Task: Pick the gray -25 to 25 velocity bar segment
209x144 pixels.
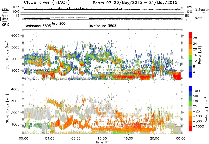Action: (x=190, y=108)
